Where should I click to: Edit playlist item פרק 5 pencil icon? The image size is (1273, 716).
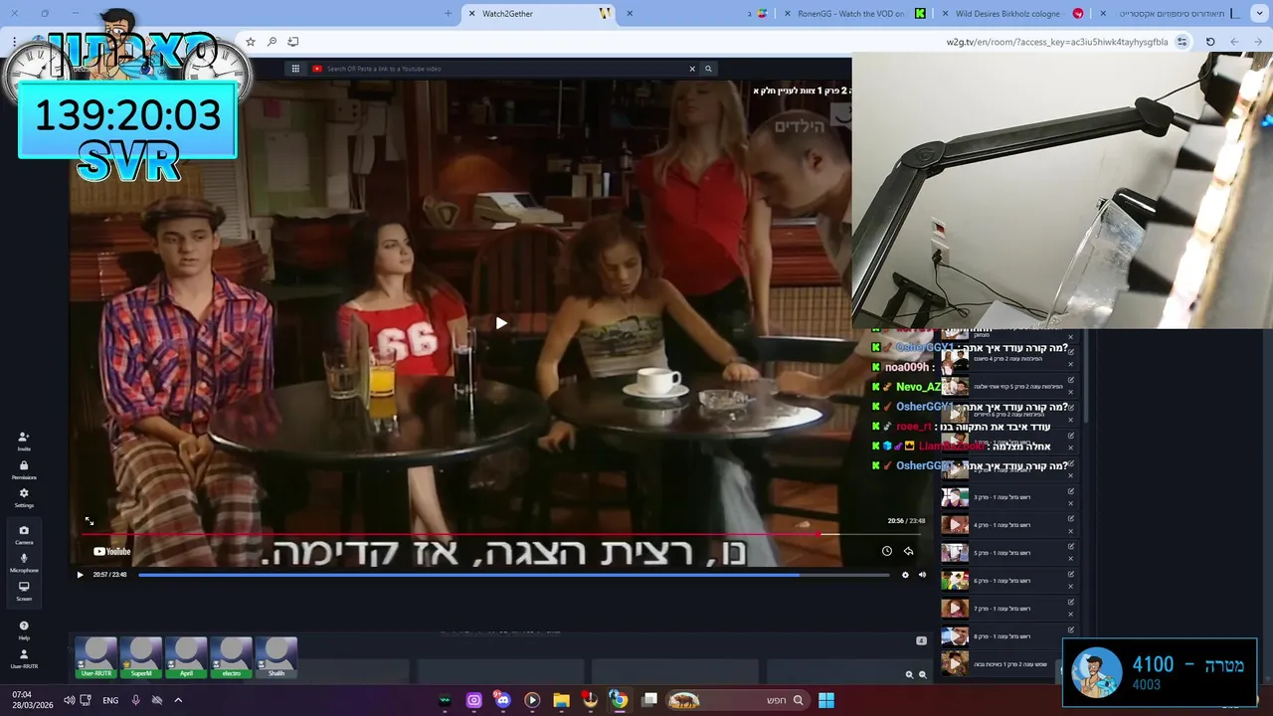[x=1071, y=547]
